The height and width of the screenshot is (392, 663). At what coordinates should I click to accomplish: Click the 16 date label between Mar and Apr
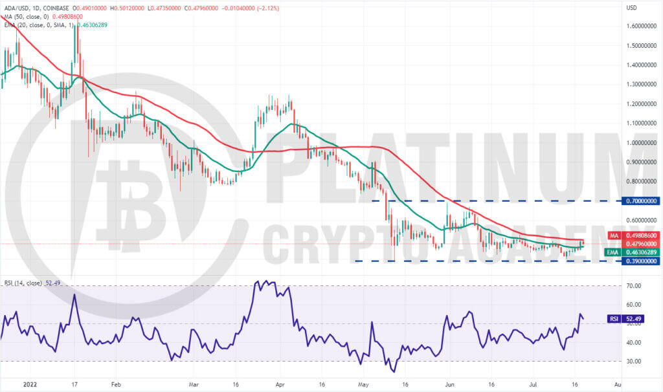pos(236,385)
